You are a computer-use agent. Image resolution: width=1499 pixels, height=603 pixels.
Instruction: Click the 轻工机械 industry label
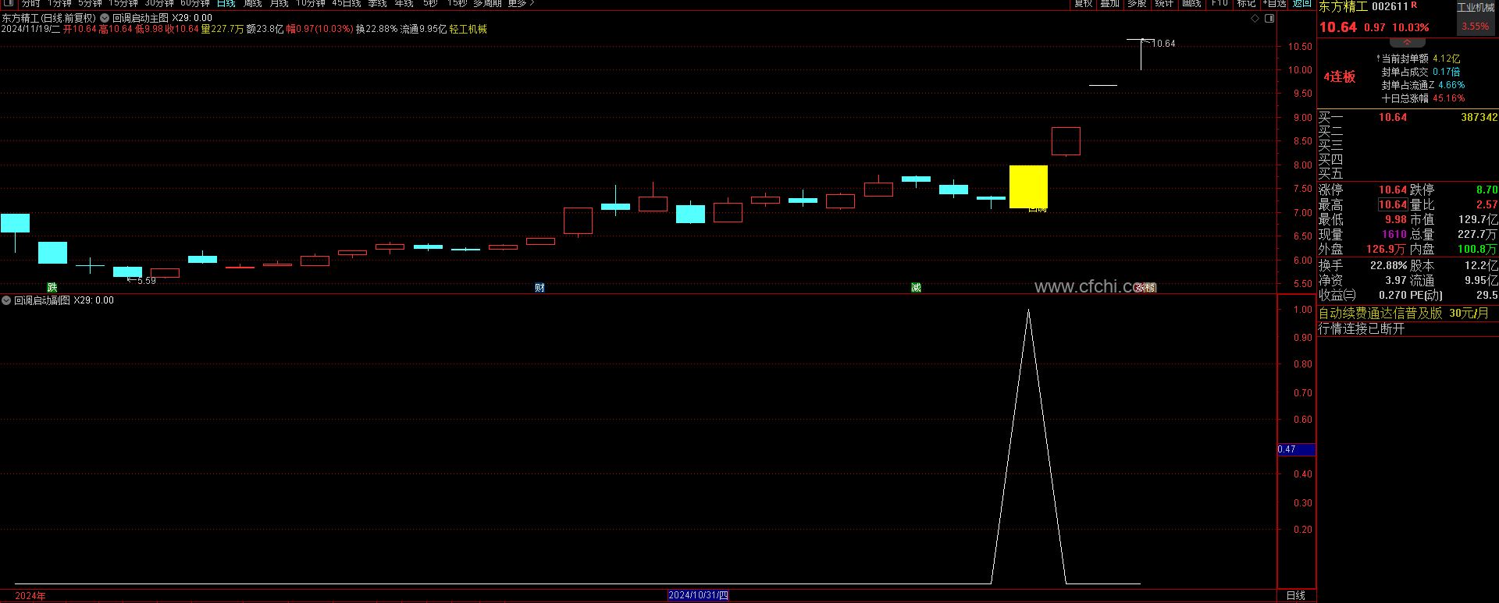pos(468,29)
